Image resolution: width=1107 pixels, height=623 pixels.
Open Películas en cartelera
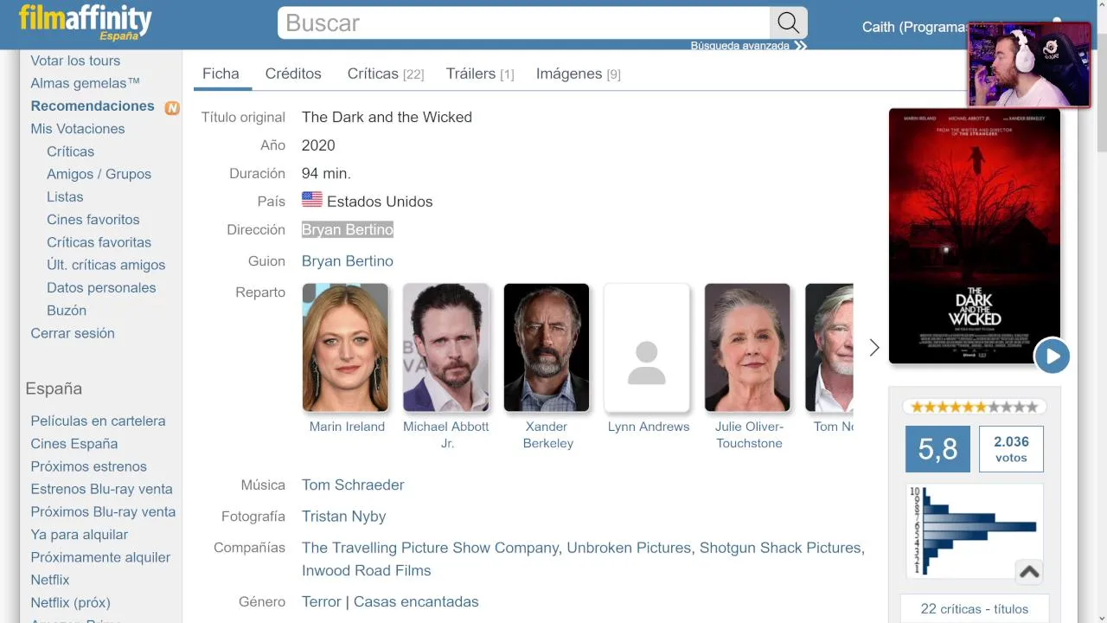[x=98, y=421]
